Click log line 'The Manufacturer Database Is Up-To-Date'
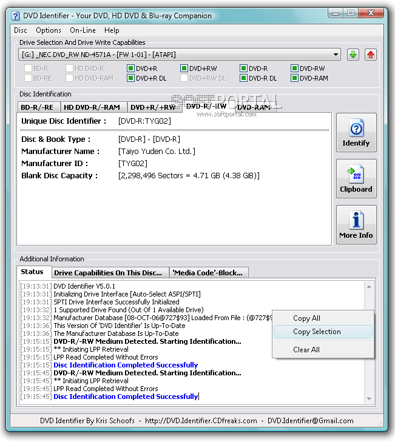This screenshot has height=442, width=395. pyautogui.click(x=116, y=333)
